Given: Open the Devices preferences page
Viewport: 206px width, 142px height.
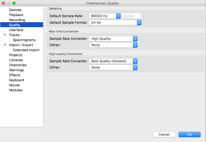Looking at the screenshot, I should point(15,10).
